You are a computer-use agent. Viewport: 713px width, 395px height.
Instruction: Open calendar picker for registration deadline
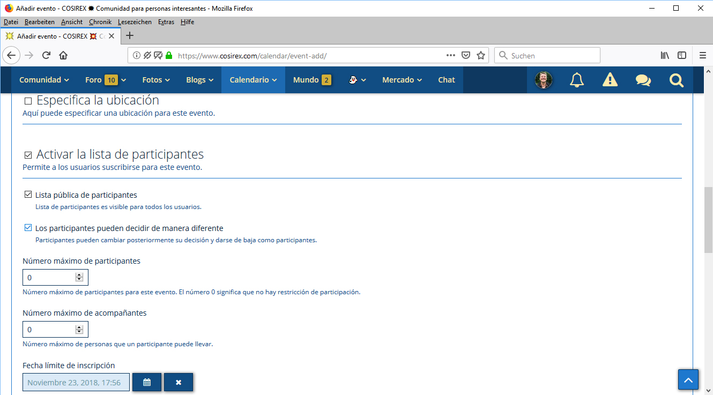pos(147,382)
